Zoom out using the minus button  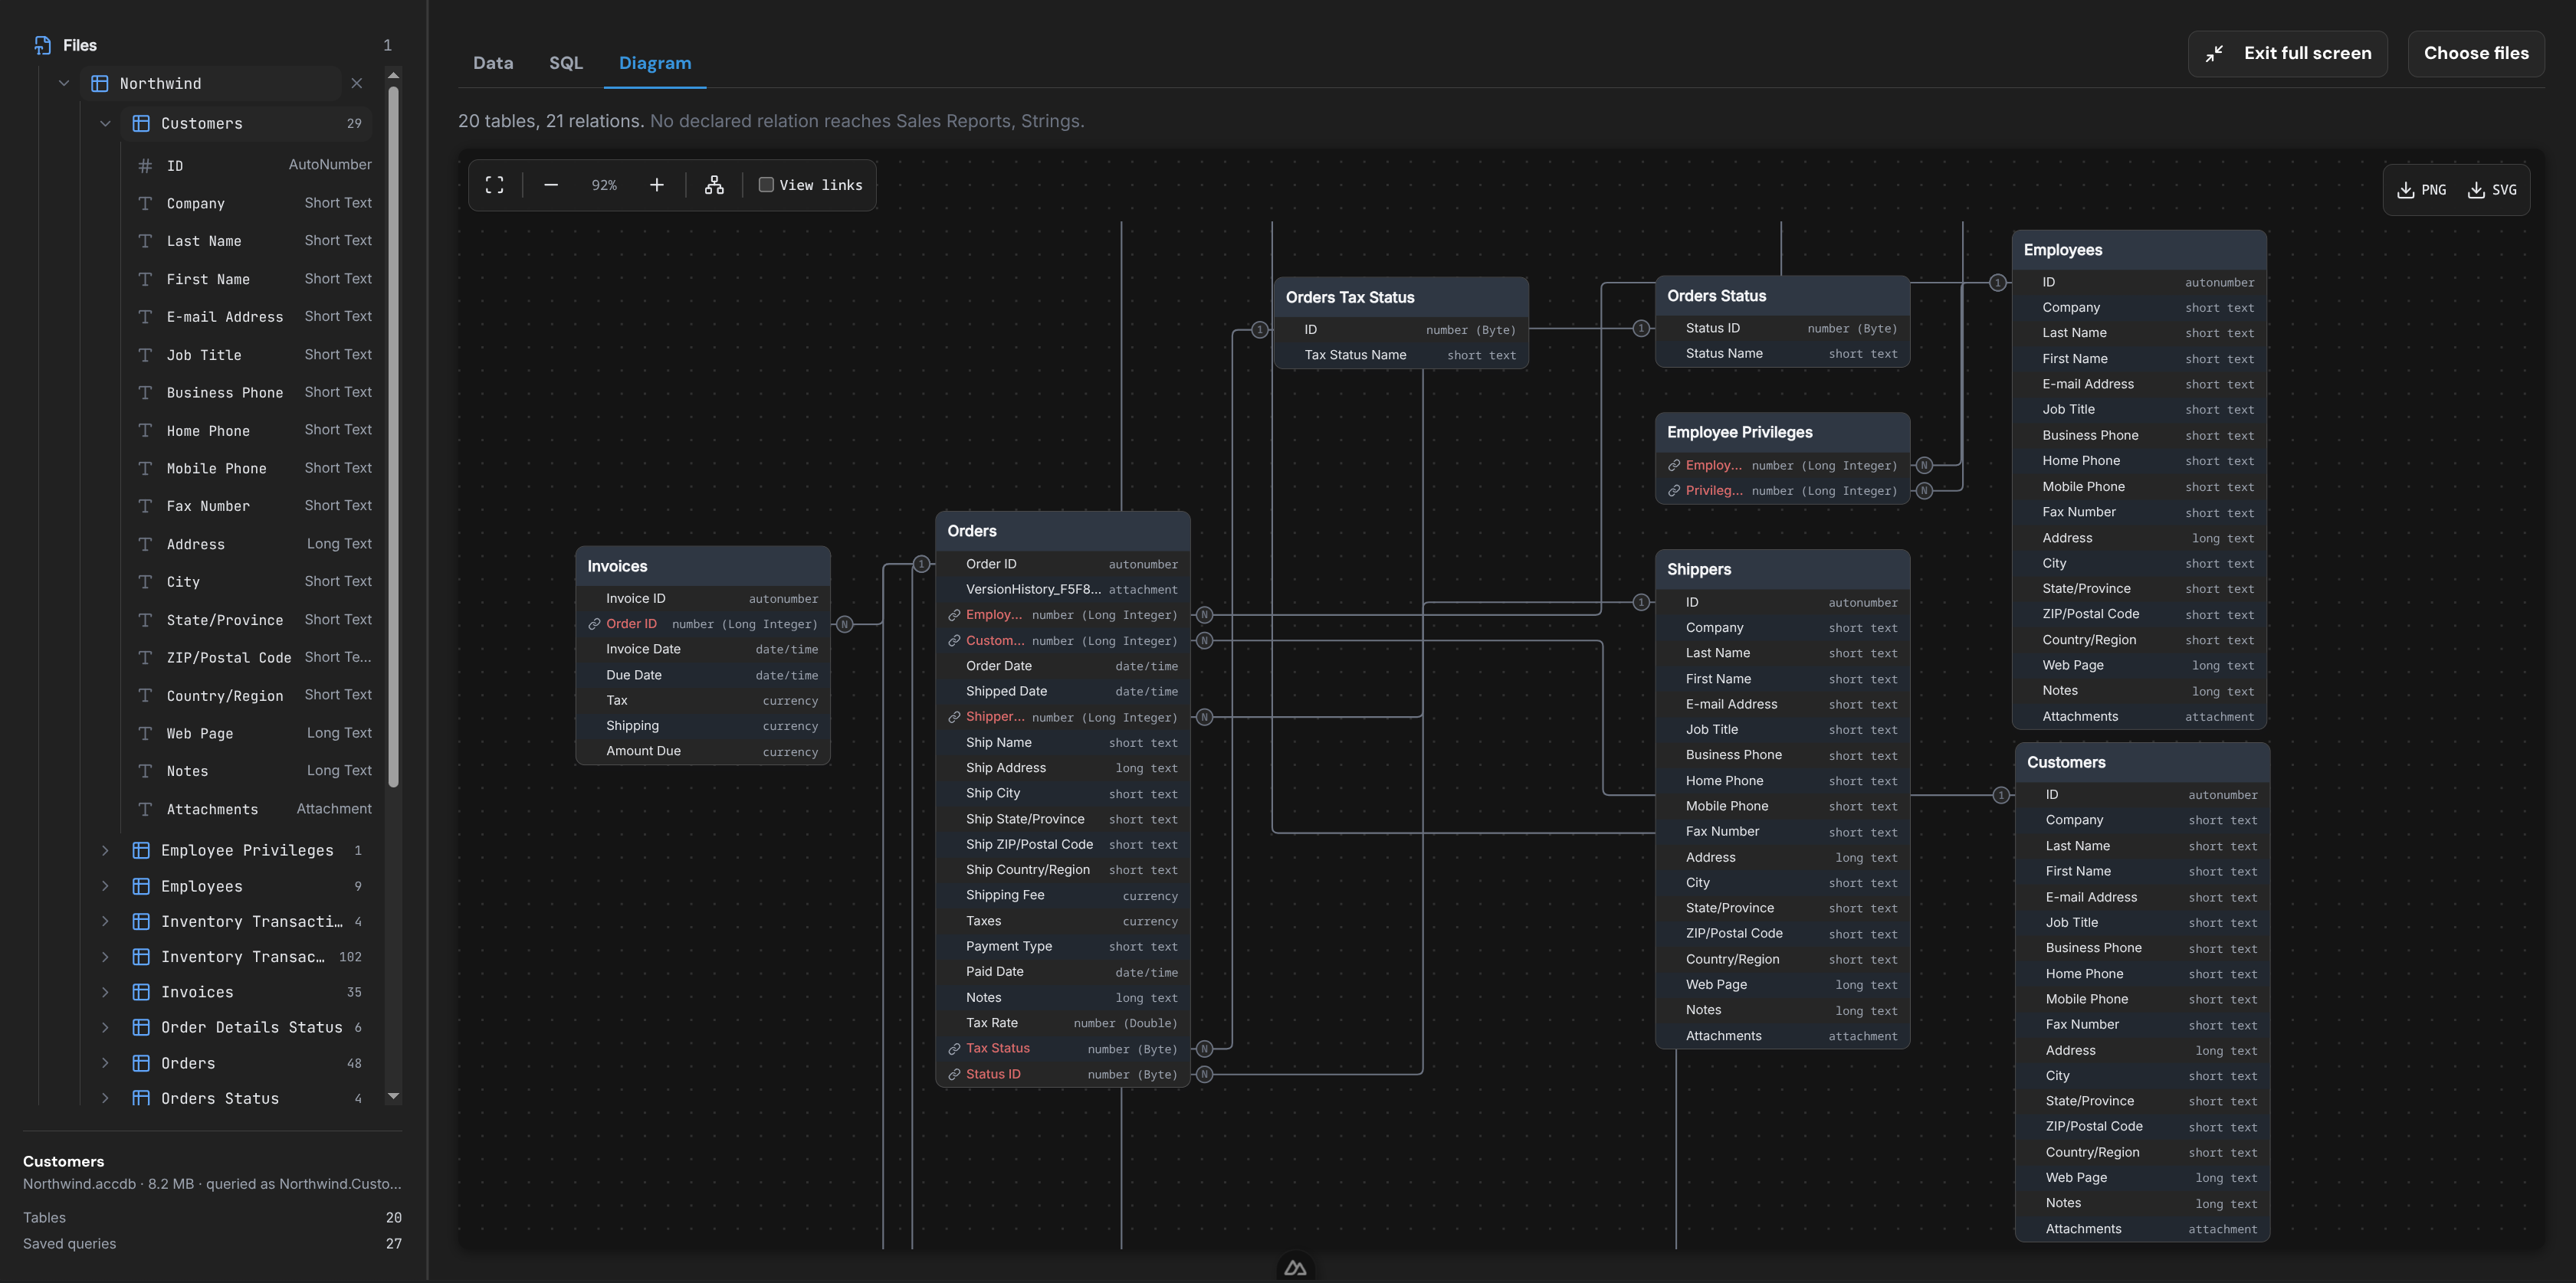551,185
